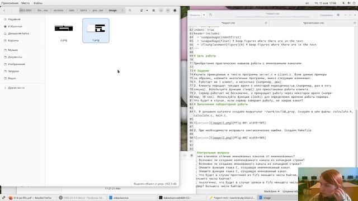Toggle file manager list/grid view

point(142,11)
